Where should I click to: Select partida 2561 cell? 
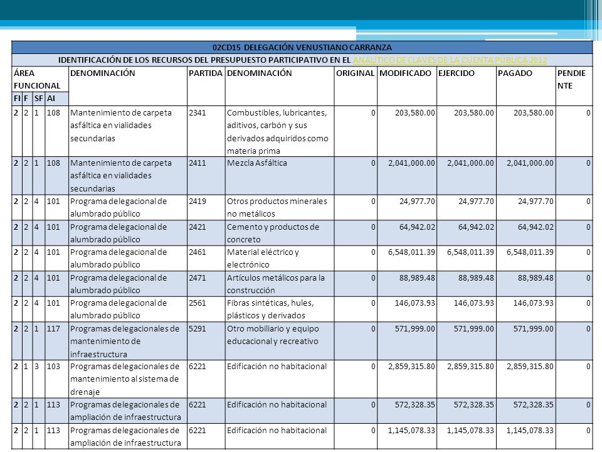coord(206,309)
